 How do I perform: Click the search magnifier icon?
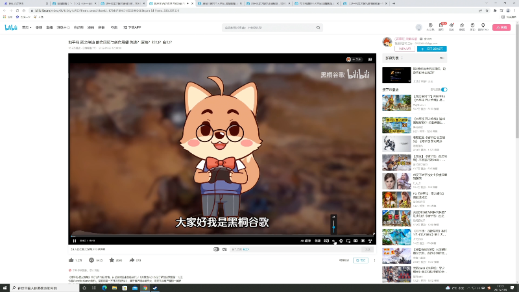319,28
